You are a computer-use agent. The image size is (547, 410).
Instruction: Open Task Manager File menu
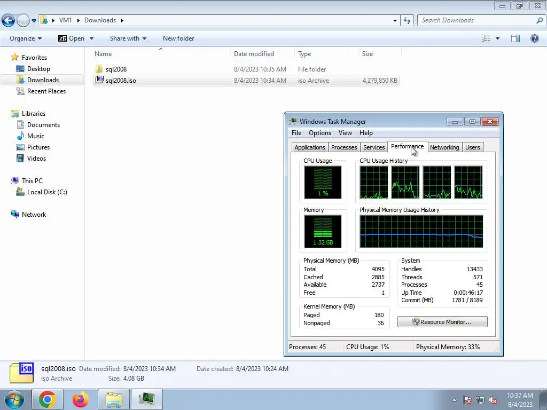[x=296, y=133]
